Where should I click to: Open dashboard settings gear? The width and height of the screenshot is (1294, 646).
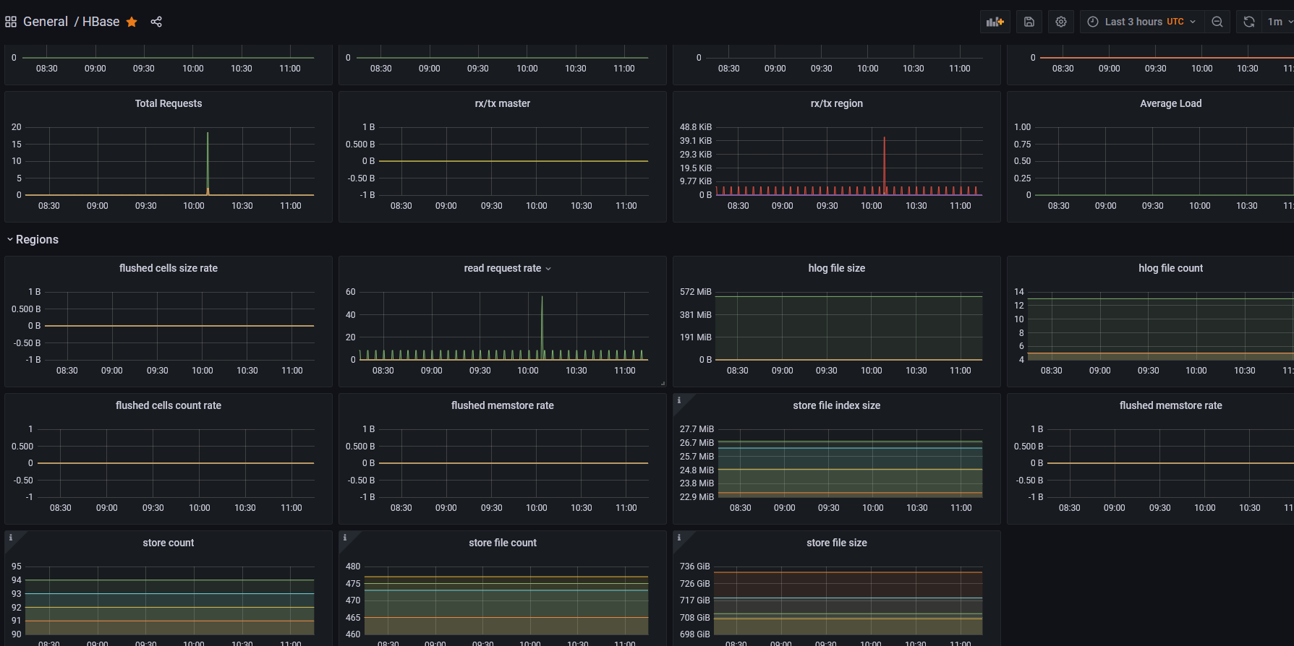[1061, 22]
